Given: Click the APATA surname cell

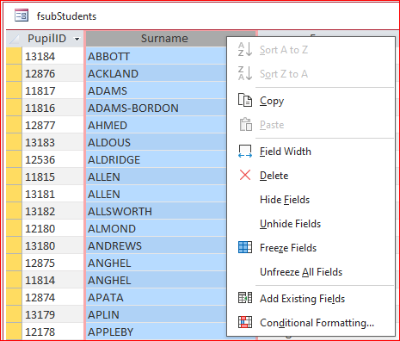Looking at the screenshot, I should (x=157, y=297).
